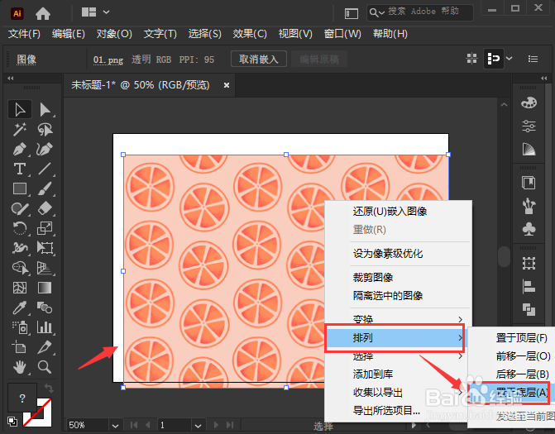This screenshot has width=555, height=434.
Task: Select the Direct Selection tool
Action: pos(45,110)
